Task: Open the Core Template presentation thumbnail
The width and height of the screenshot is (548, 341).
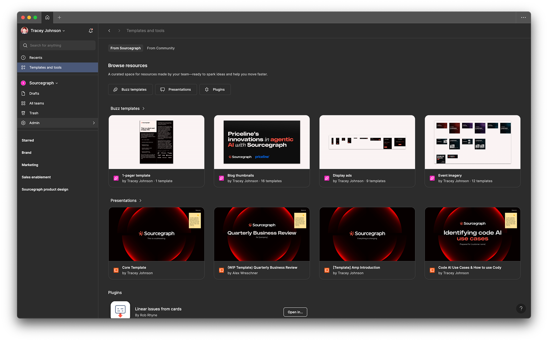Action: point(156,234)
